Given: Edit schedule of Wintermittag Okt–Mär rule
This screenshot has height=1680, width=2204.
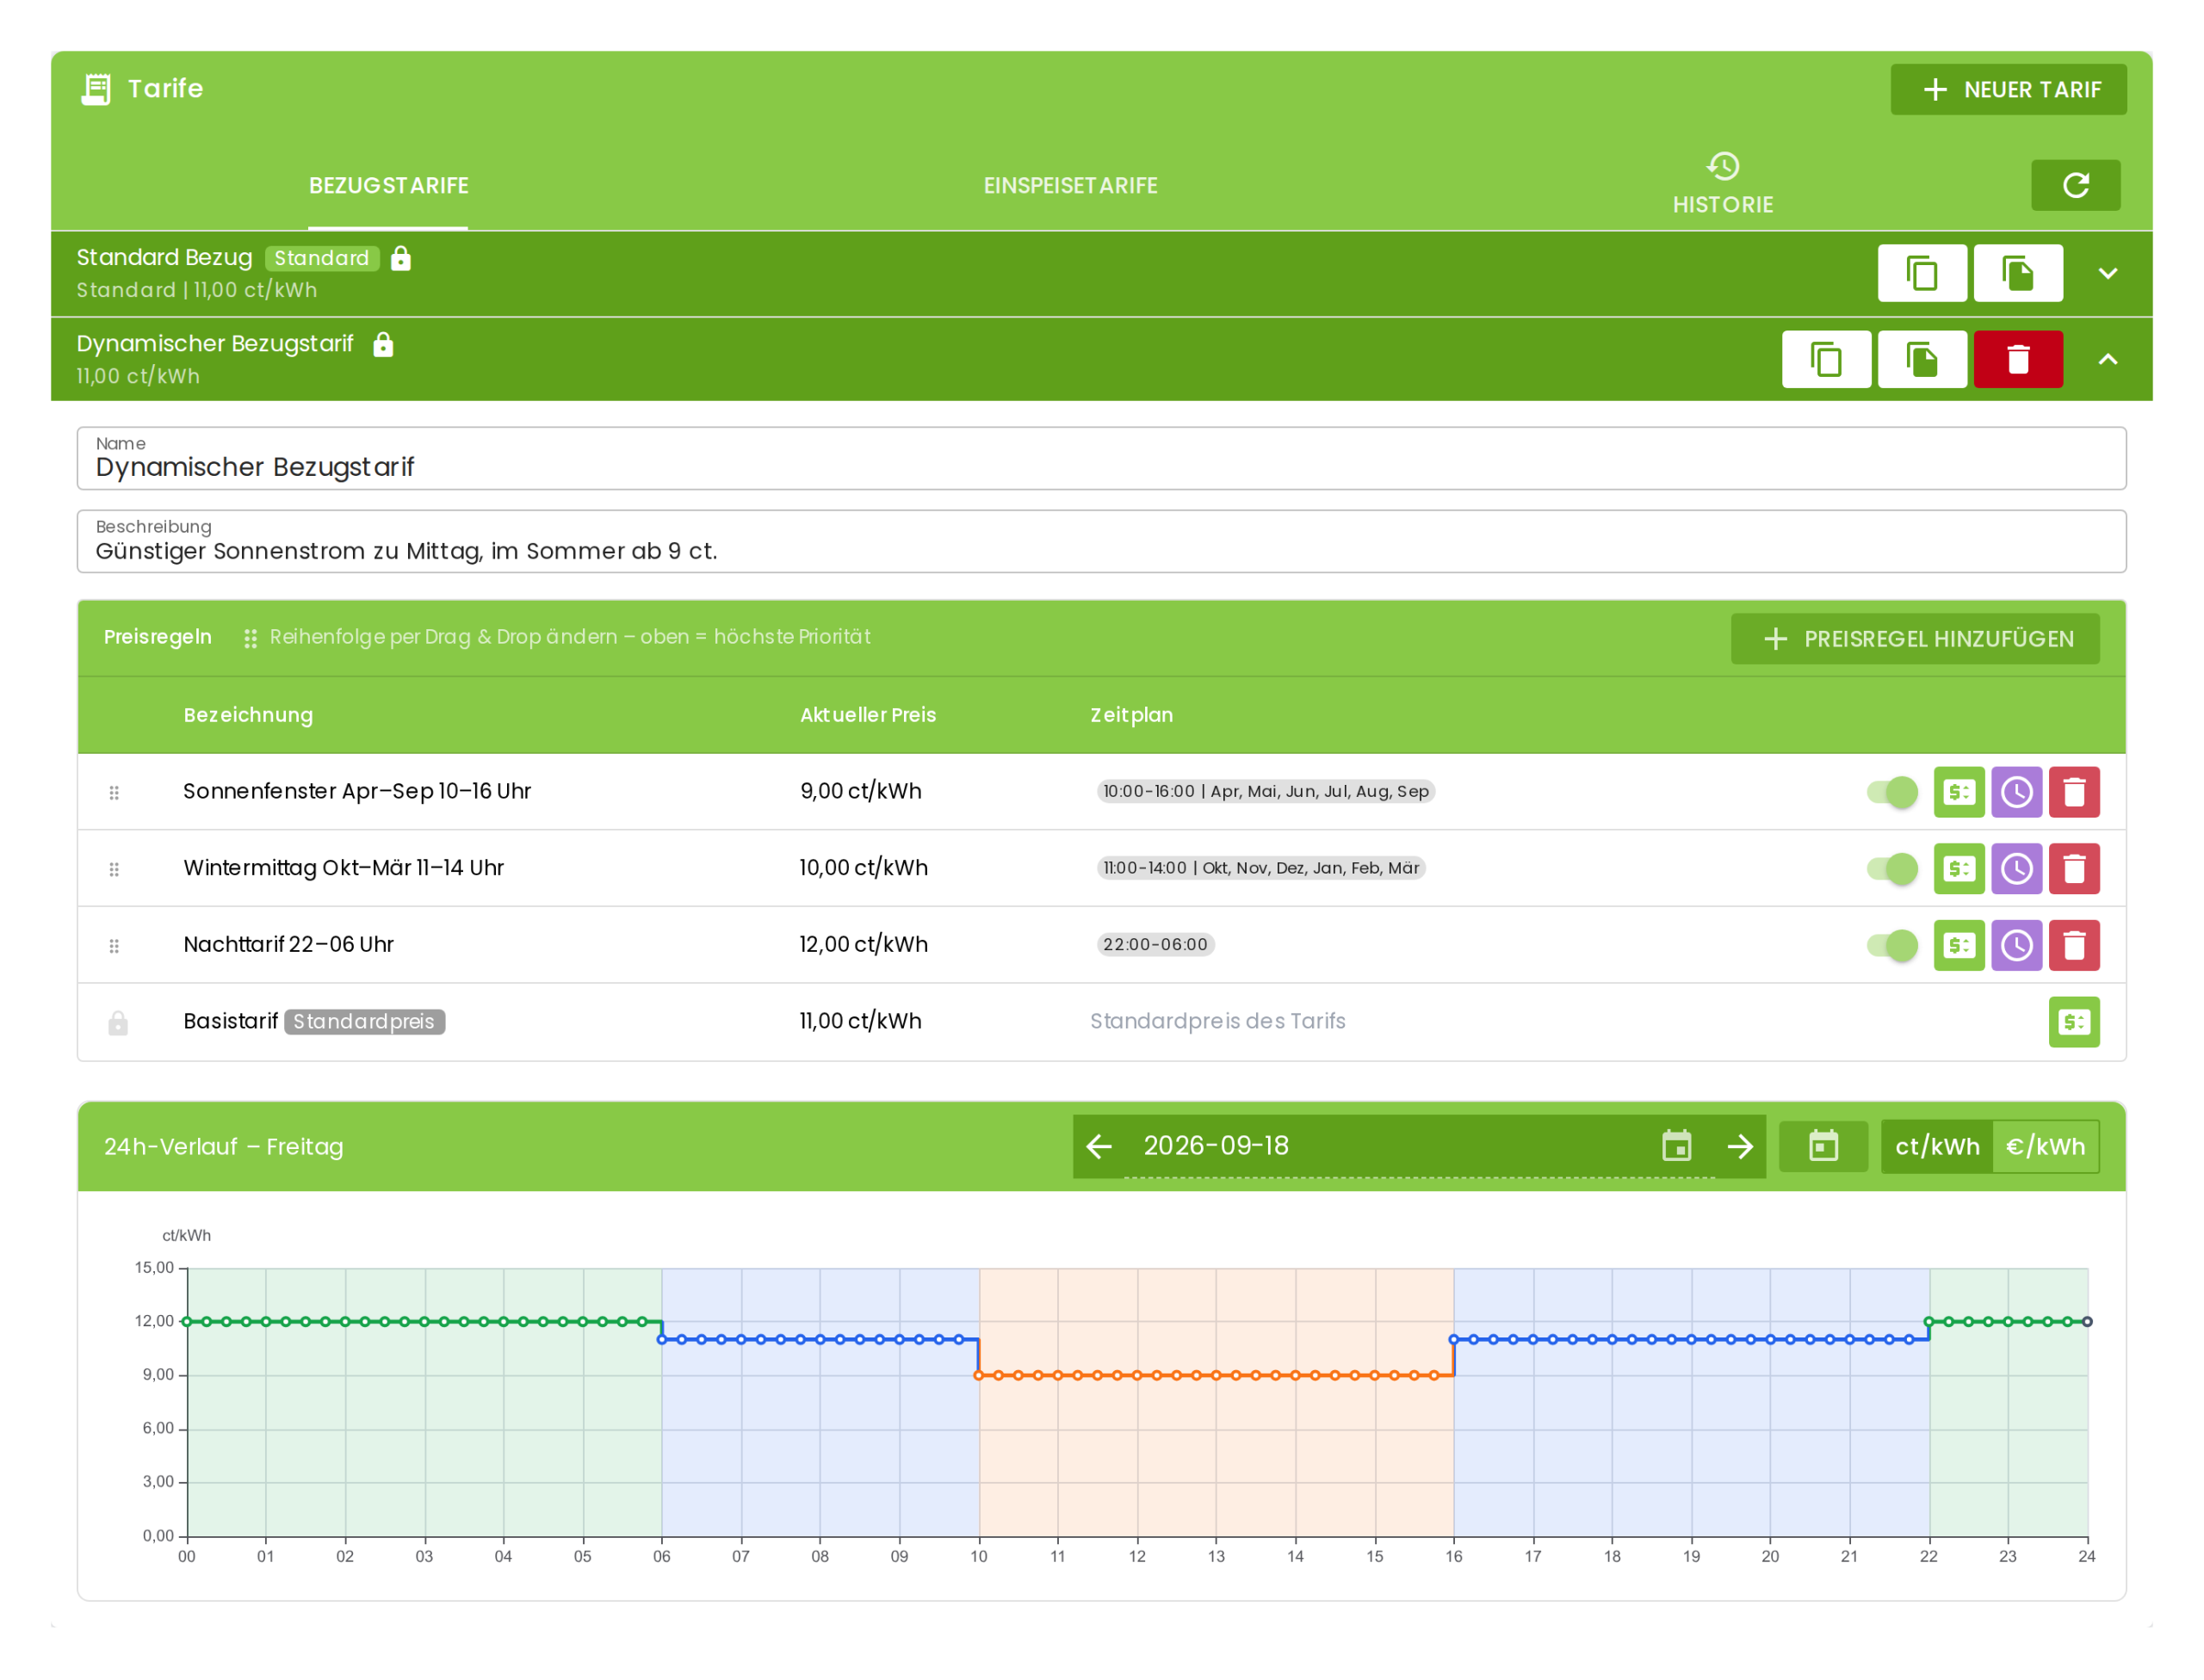Looking at the screenshot, I should click(2016, 869).
